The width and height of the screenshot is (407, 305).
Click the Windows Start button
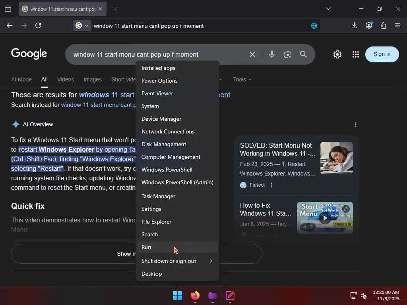click(178, 295)
